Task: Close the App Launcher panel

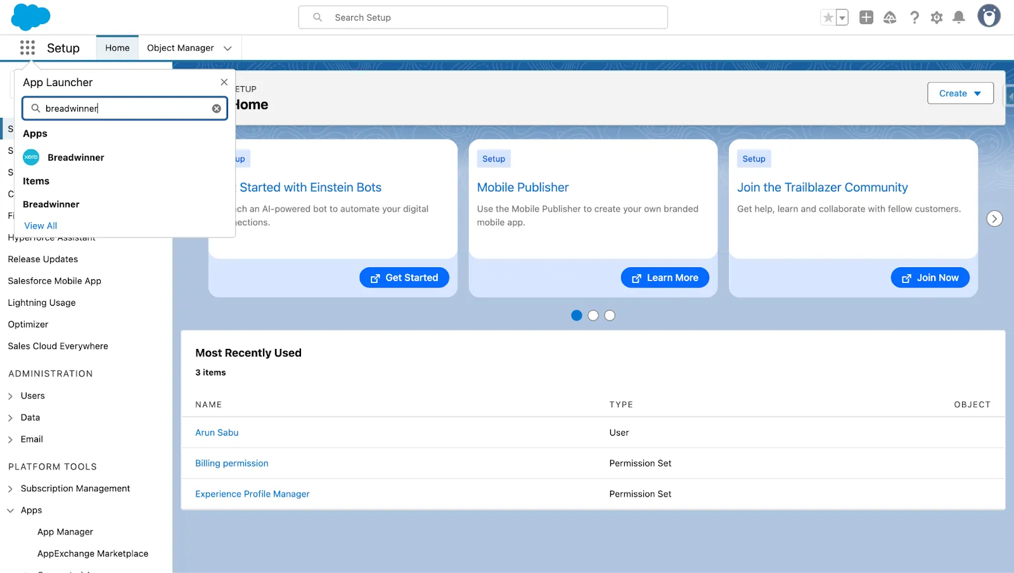Action: coord(224,82)
